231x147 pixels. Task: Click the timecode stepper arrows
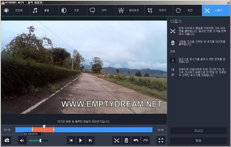(x=42, y=134)
